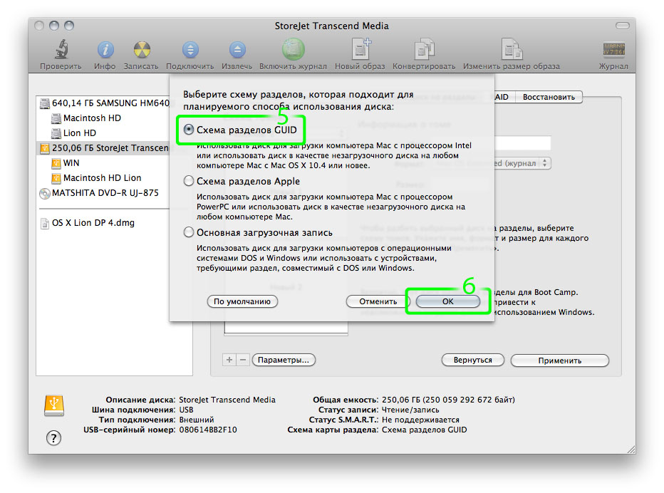Confirm the partition scheme with ОК
This screenshot has width=664, height=493.
click(447, 301)
